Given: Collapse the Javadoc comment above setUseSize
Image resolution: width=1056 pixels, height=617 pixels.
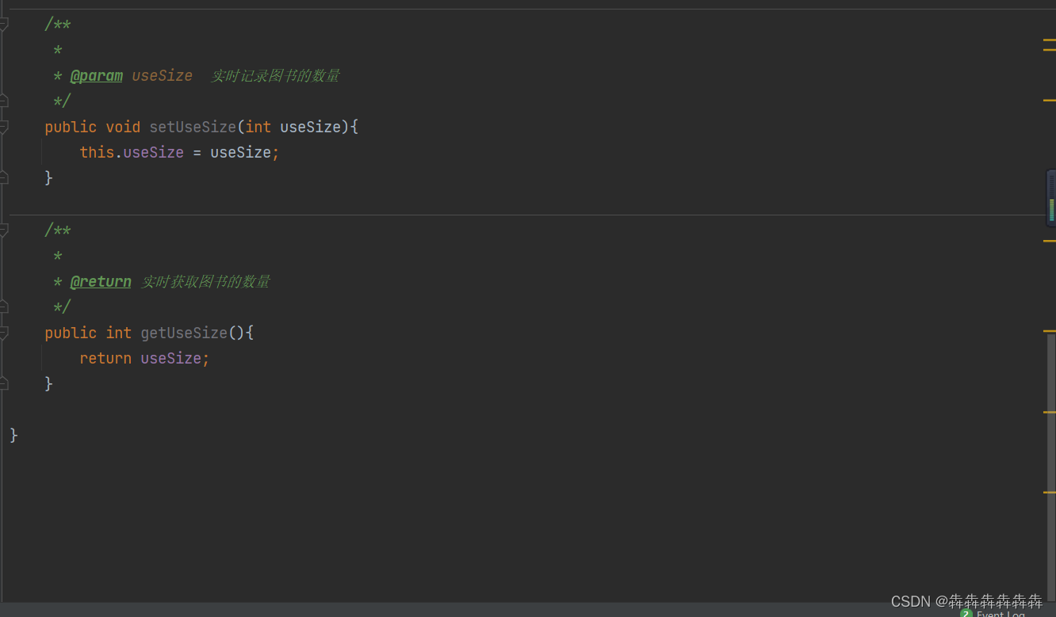Looking at the screenshot, I should [3, 25].
